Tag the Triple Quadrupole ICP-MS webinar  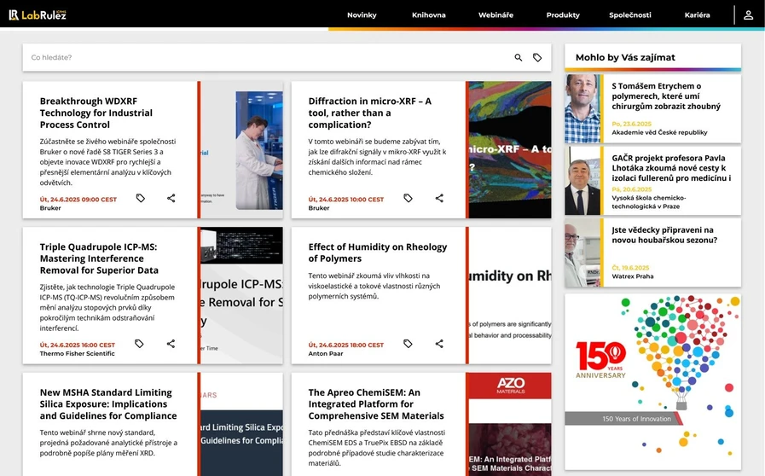coord(139,344)
